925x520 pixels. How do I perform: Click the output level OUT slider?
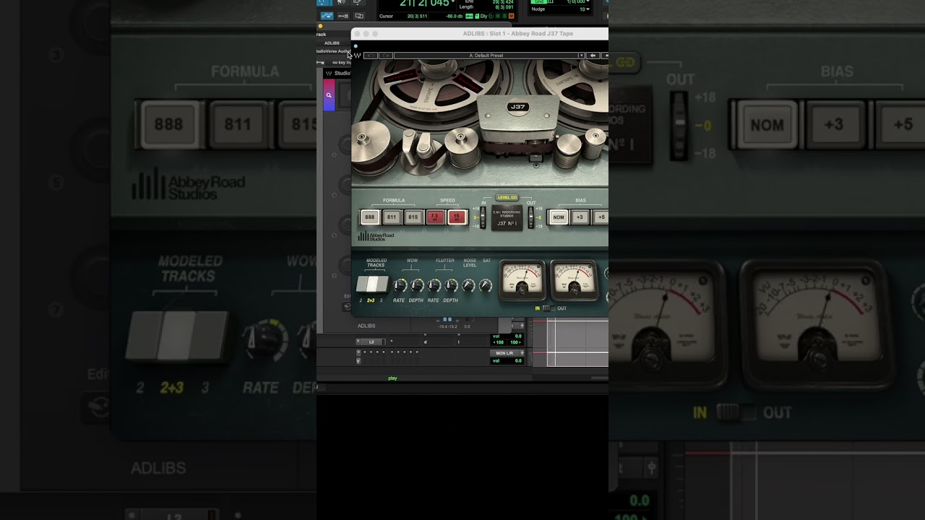click(530, 217)
